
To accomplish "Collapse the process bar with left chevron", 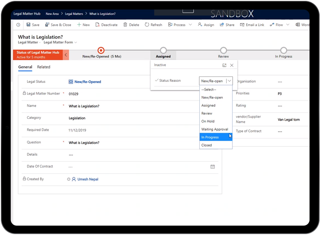I will pyautogui.click(x=66, y=55).
